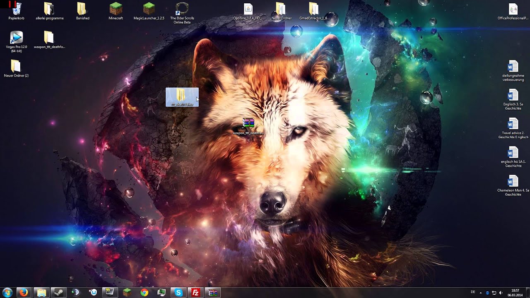Select the Vegas Pro 12.0 shortcut
This screenshot has height=298, width=530.
(17, 41)
